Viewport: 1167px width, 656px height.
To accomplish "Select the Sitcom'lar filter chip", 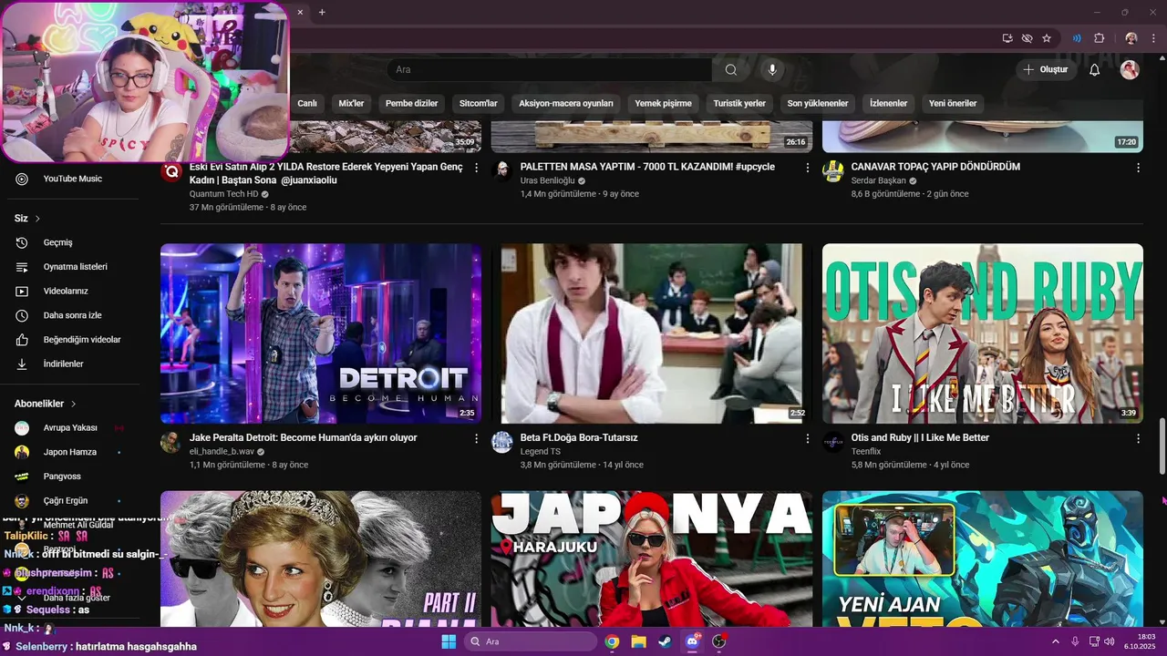I will click(479, 103).
